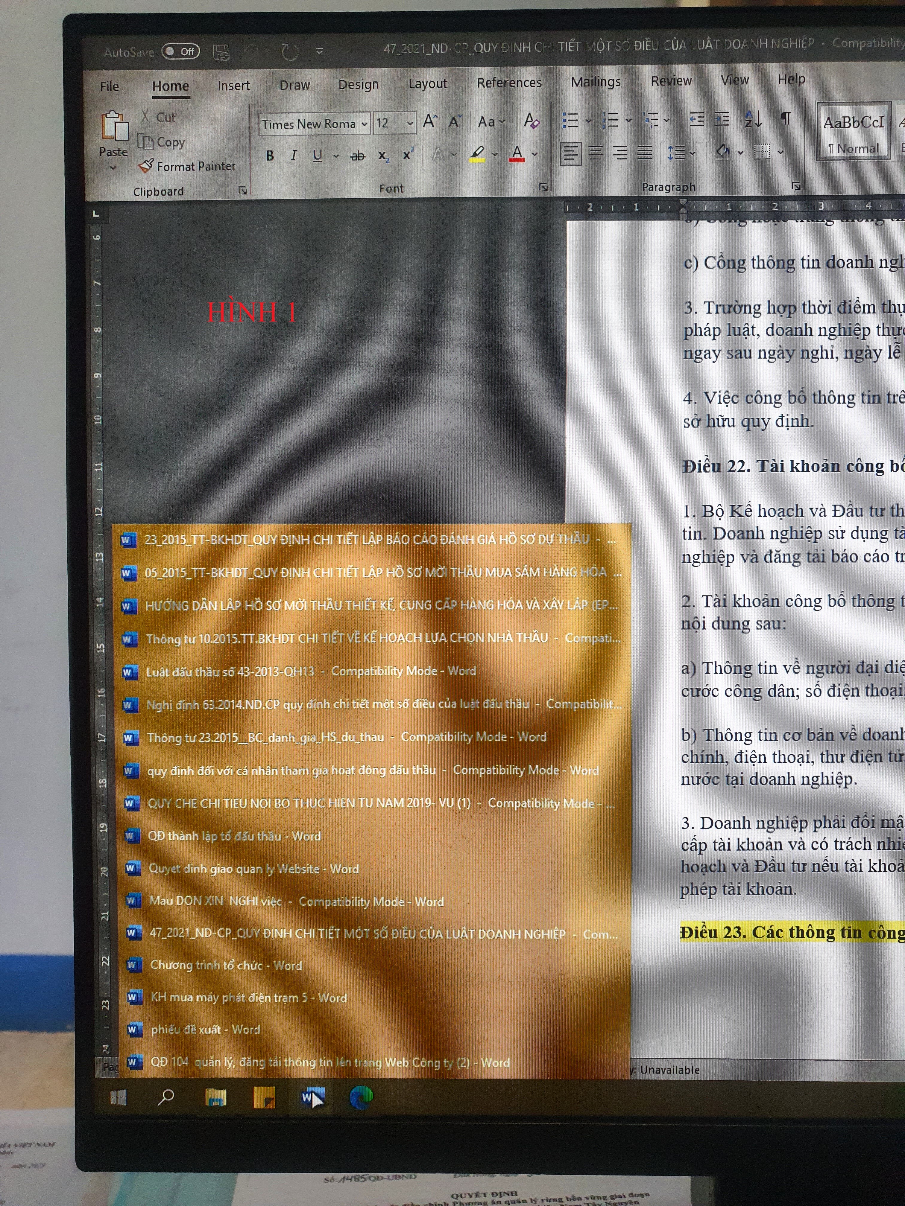905x1206 pixels.
Task: Select the Normal style thumbnail
Action: [854, 131]
